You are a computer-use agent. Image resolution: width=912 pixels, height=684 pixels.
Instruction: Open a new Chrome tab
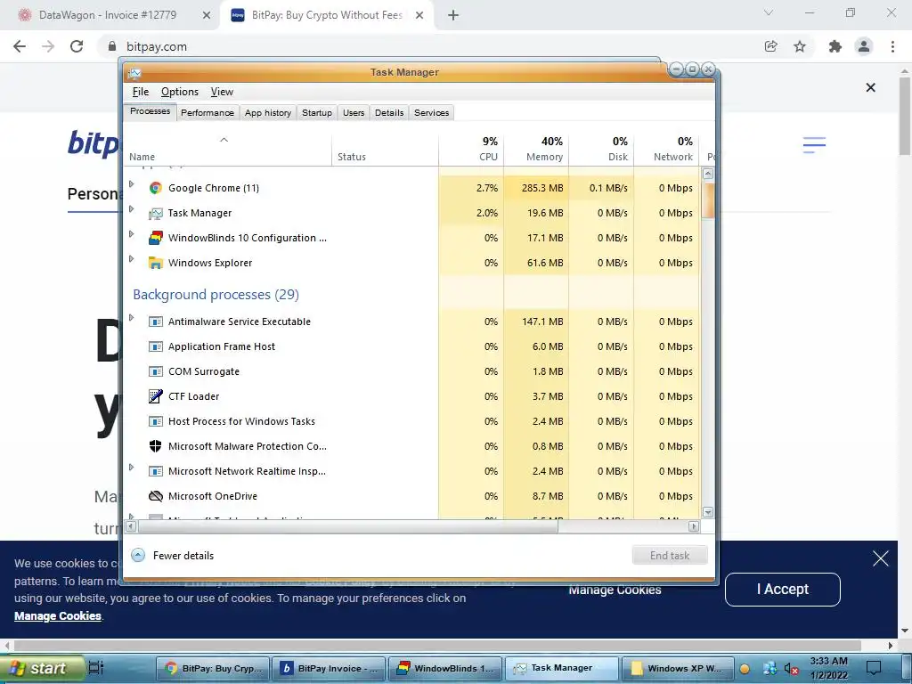click(x=453, y=15)
